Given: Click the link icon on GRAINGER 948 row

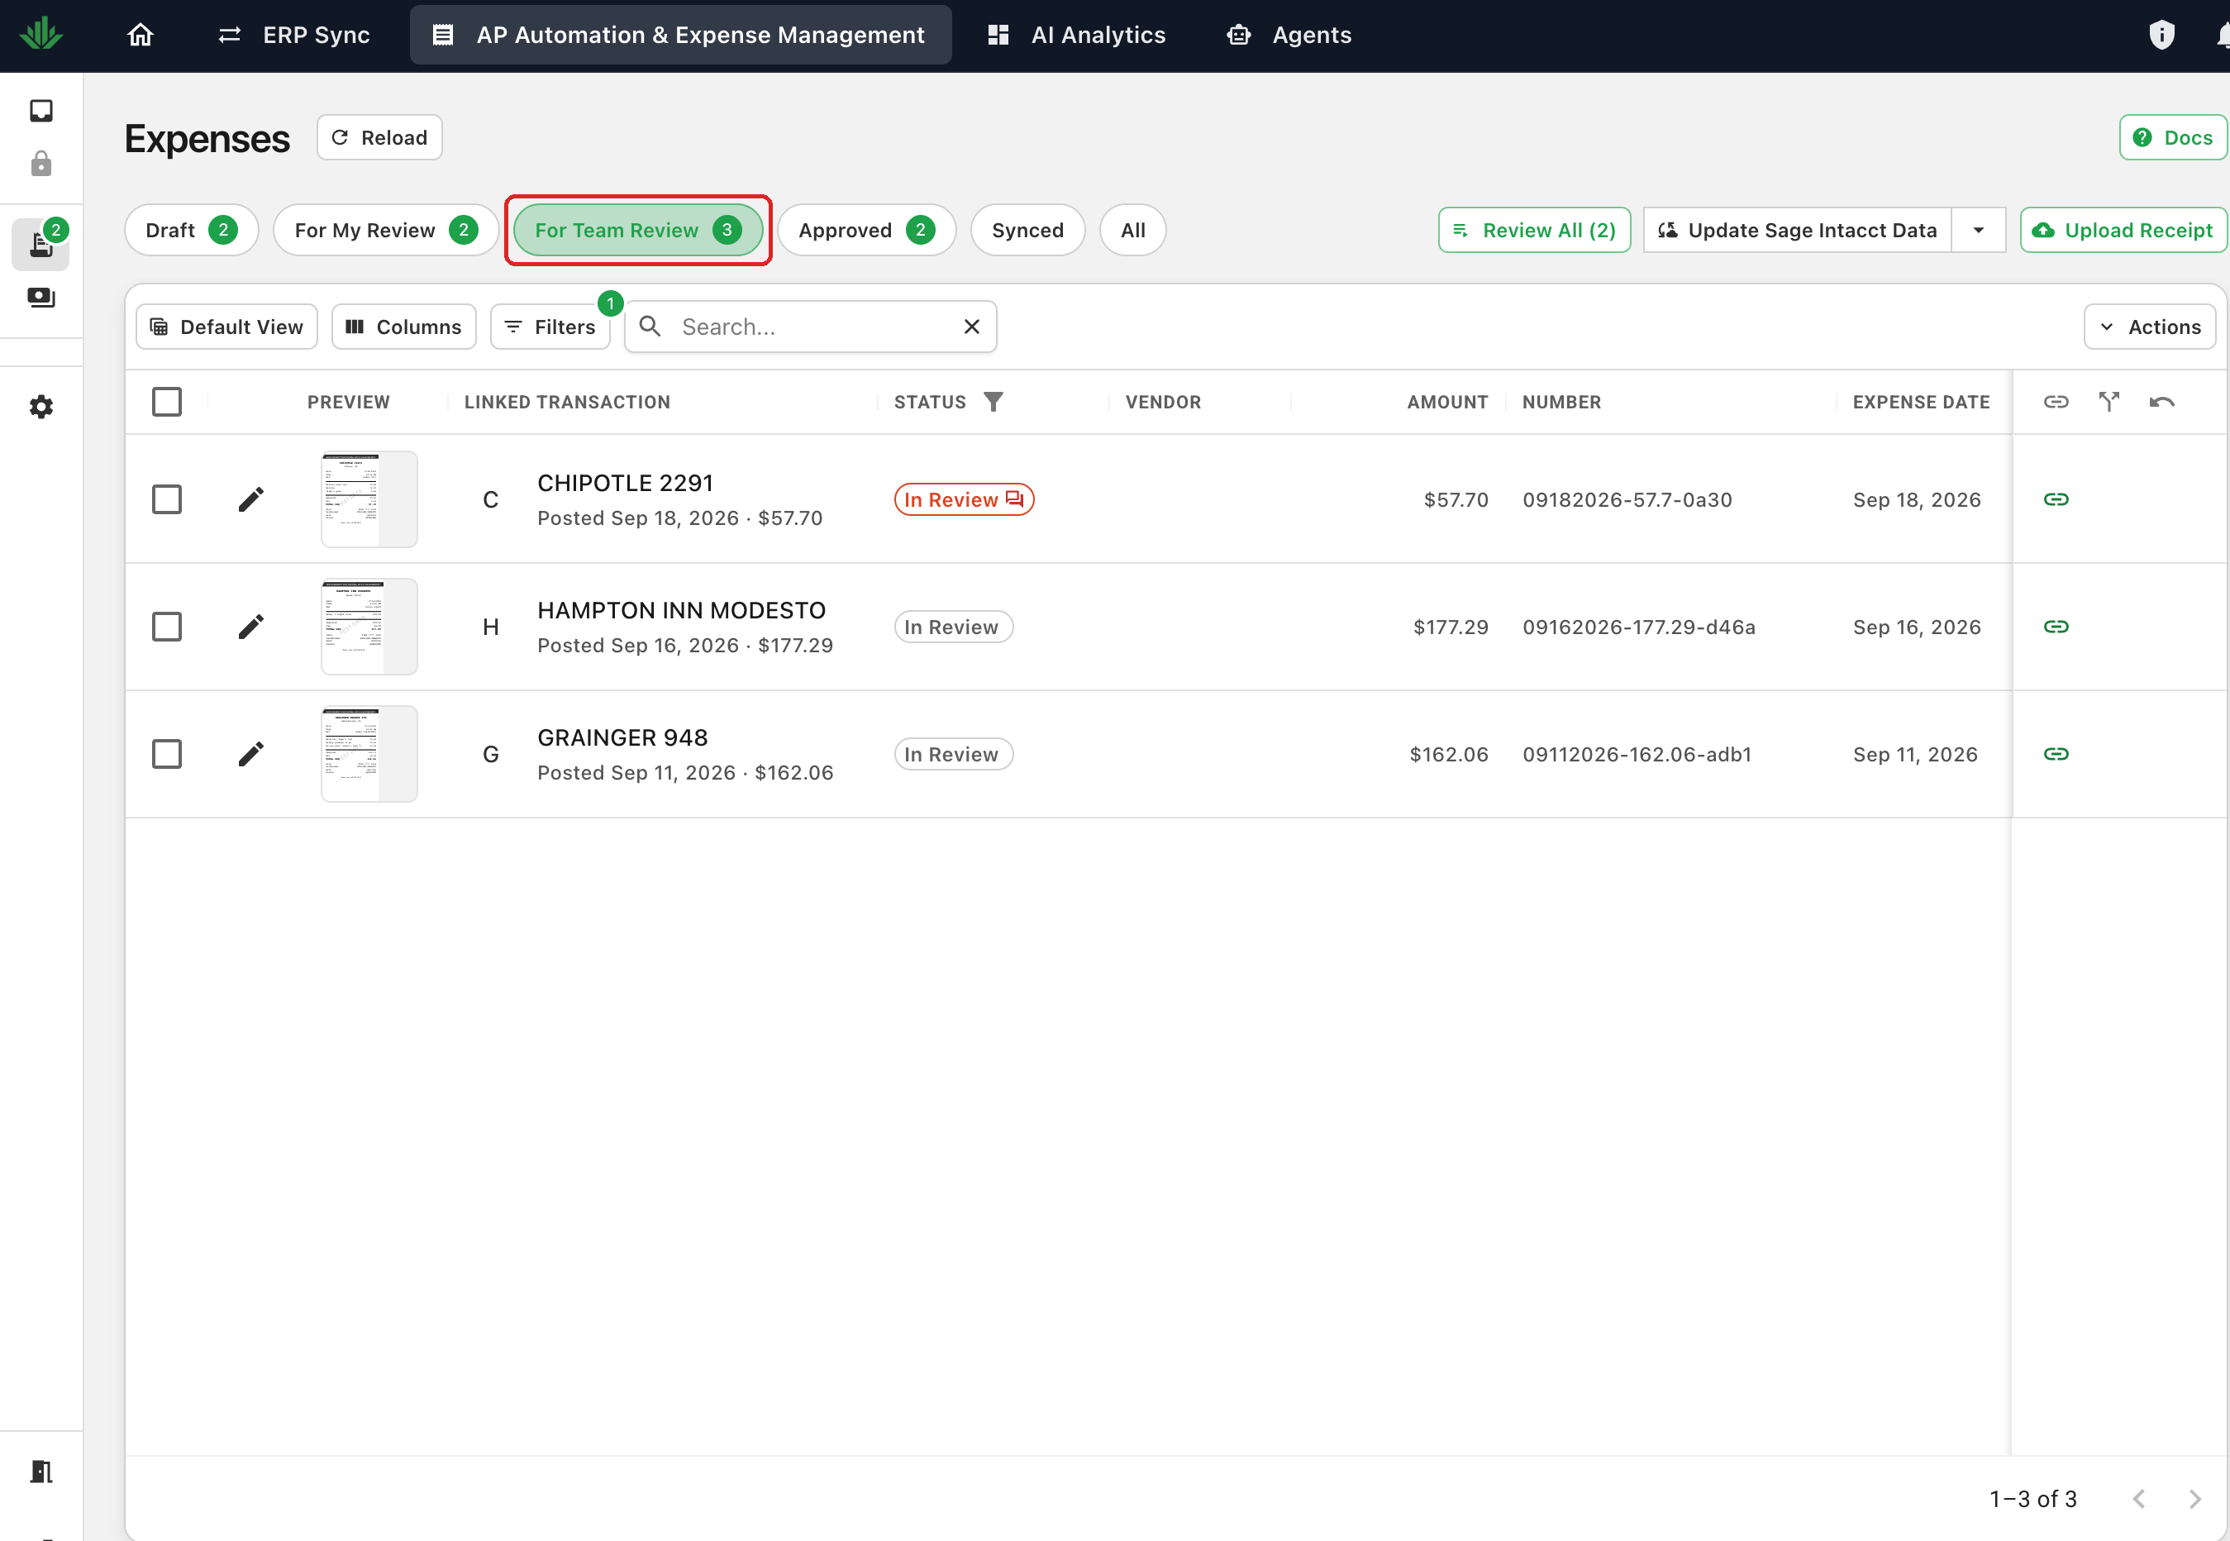Looking at the screenshot, I should coord(2056,754).
